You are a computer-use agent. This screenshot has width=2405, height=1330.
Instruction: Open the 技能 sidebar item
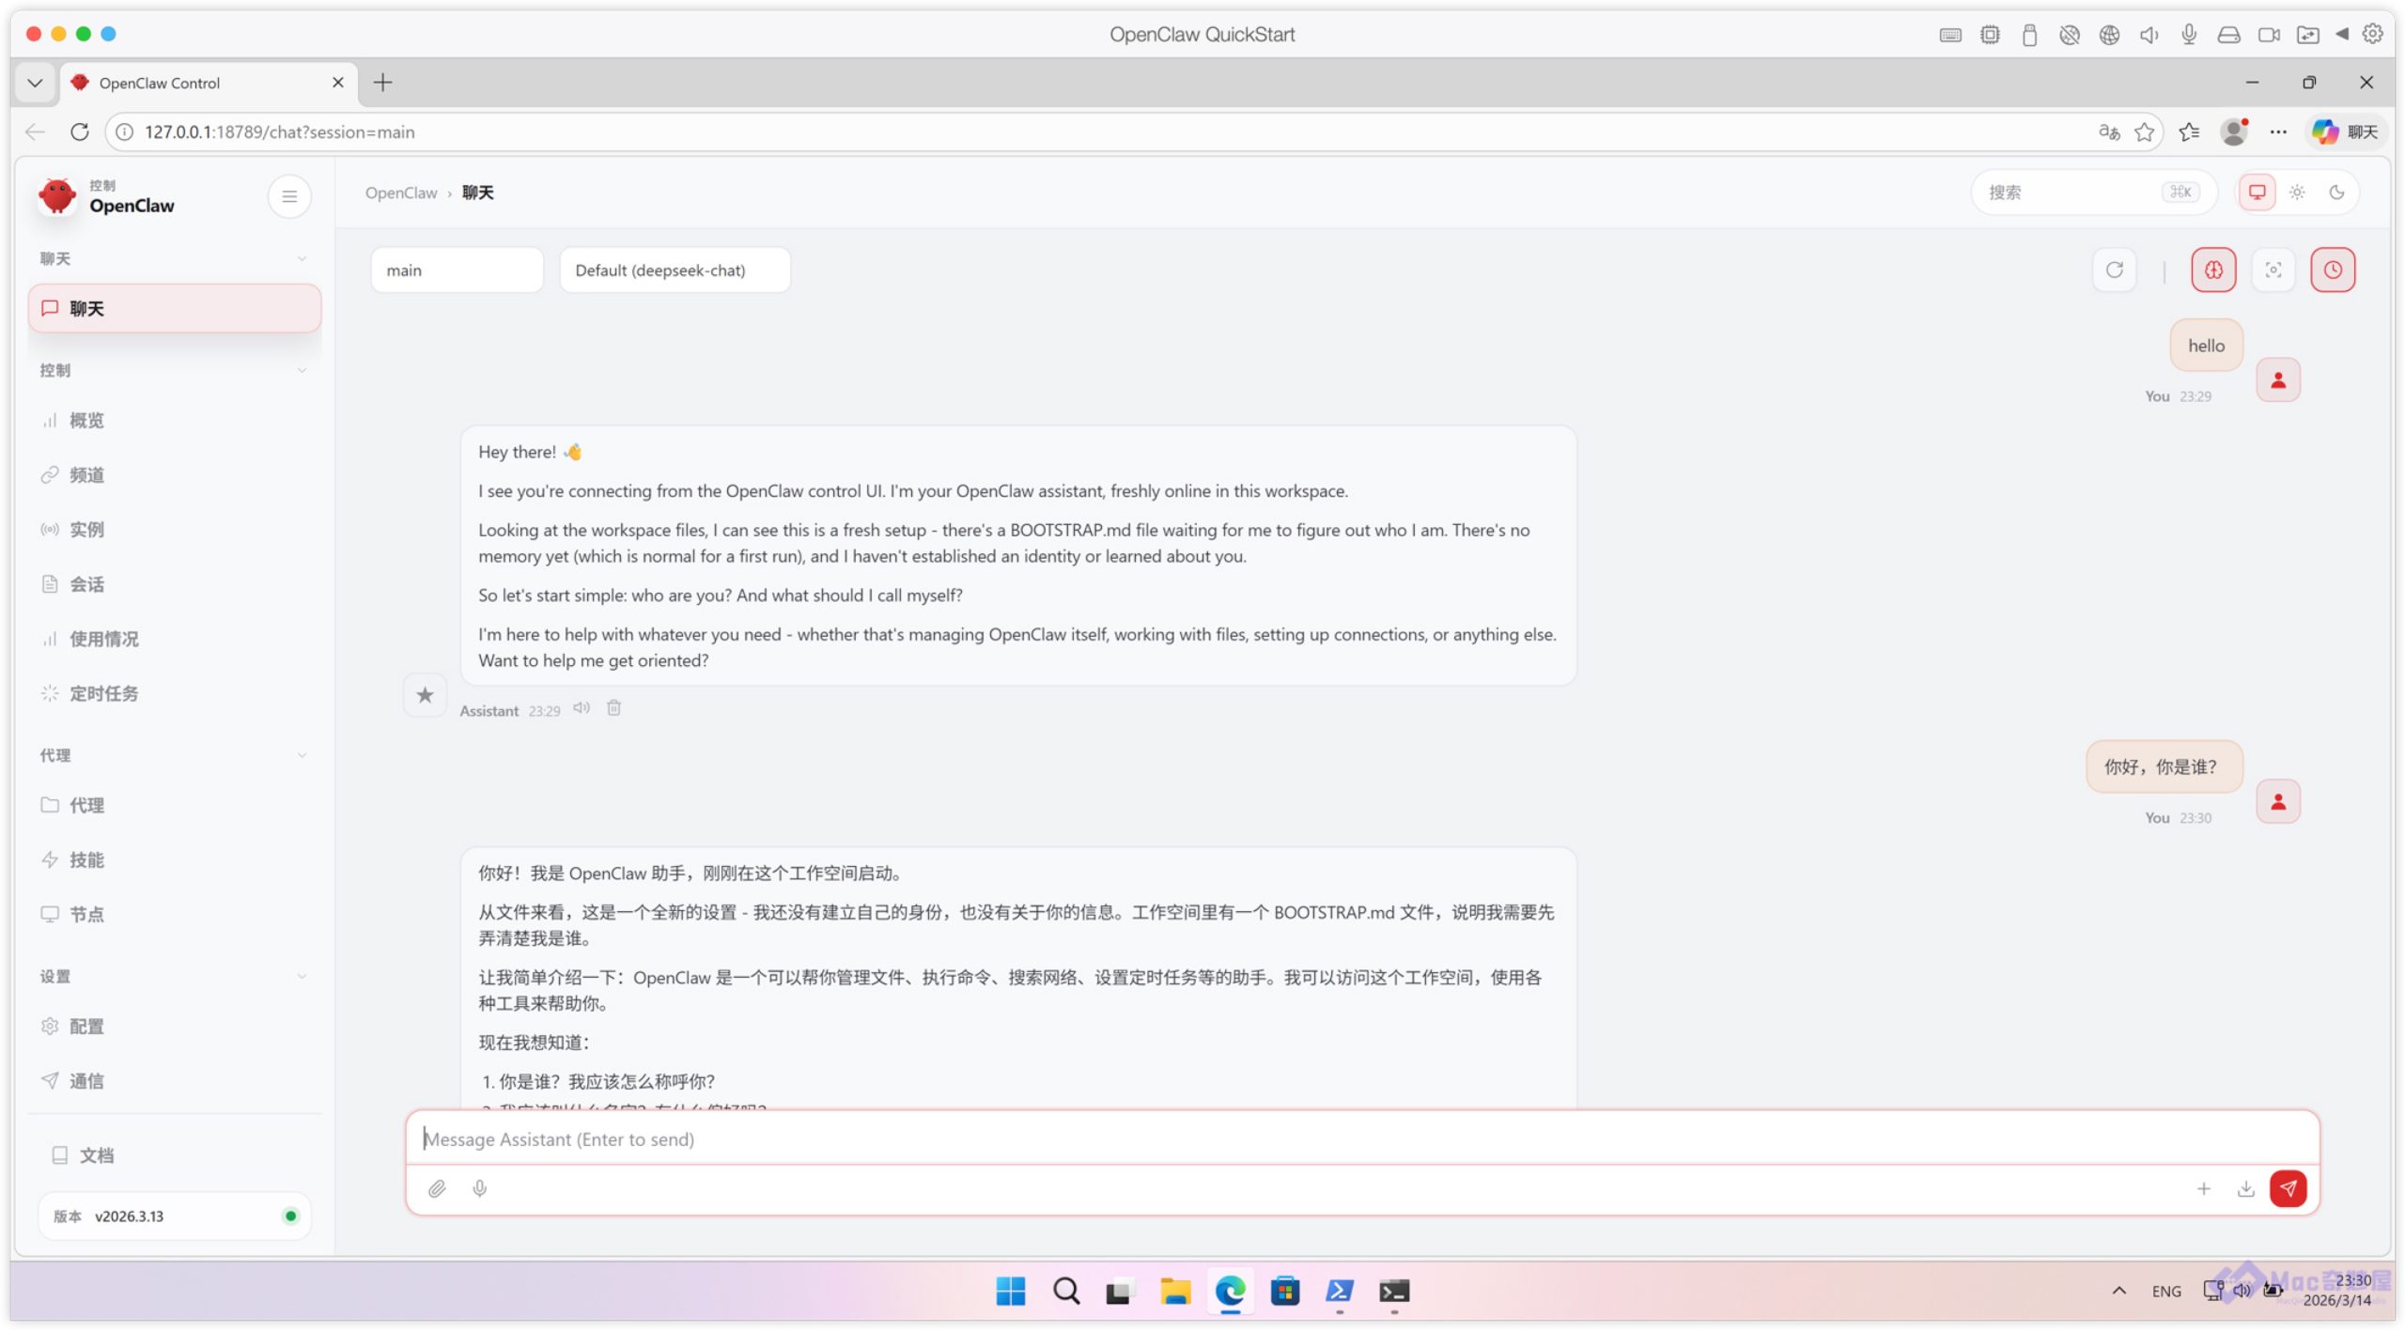point(86,859)
